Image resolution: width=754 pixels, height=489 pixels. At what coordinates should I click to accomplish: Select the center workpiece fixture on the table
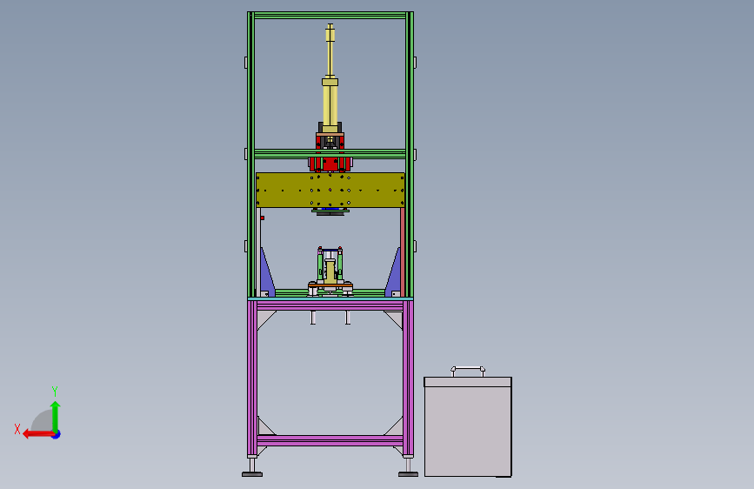click(x=330, y=272)
